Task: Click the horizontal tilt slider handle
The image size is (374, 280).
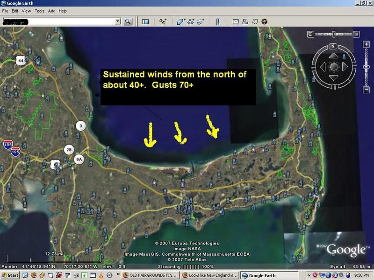Action: pos(333,34)
